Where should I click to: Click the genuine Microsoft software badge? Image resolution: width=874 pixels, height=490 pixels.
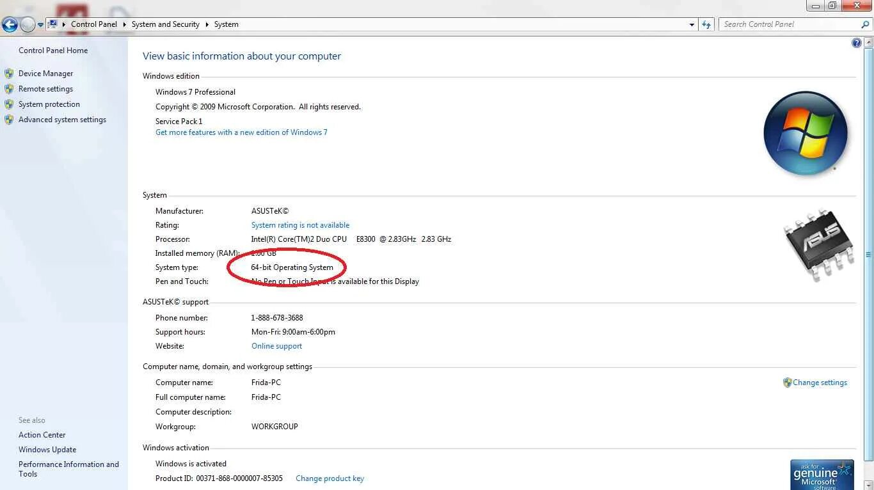(822, 475)
